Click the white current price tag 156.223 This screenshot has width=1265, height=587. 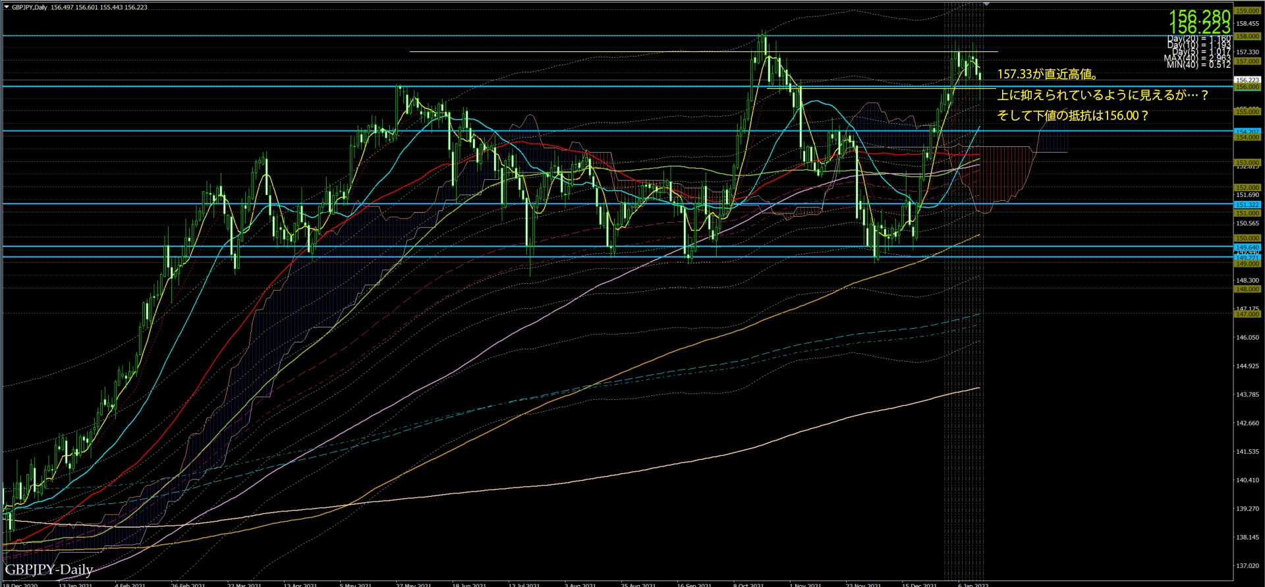1247,80
